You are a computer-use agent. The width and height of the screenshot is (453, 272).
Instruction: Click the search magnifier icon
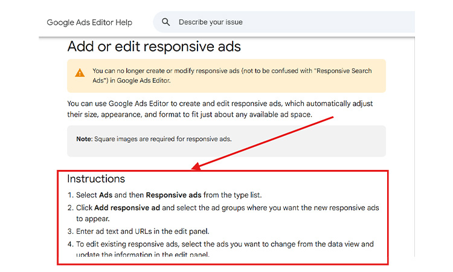[166, 22]
